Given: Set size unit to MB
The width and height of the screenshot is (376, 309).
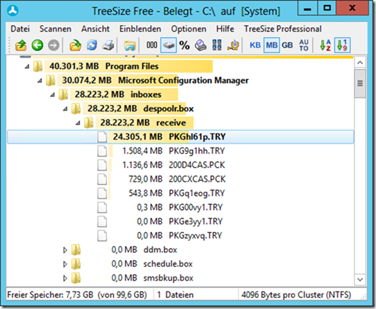Looking at the screenshot, I should 271,45.
